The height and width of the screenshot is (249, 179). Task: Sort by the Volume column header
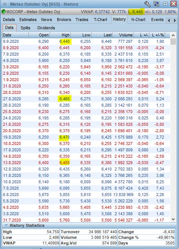click(x=123, y=35)
